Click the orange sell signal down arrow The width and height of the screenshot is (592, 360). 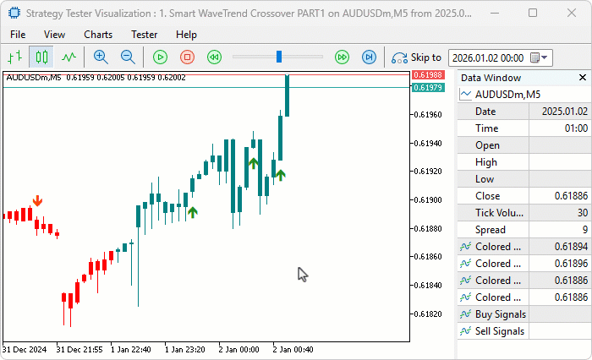point(37,201)
